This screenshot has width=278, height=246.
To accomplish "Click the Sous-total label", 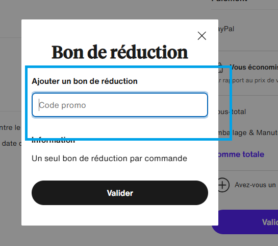I will coord(232,112).
